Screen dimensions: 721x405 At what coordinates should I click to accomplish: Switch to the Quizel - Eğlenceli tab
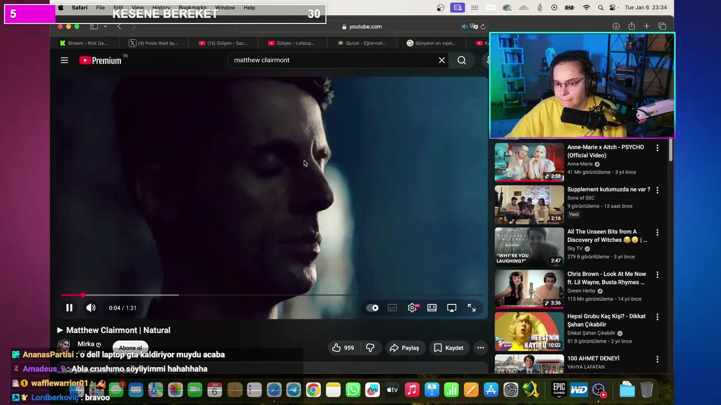(x=362, y=43)
